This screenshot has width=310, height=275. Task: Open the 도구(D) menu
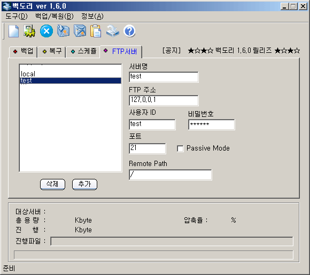click(17, 16)
